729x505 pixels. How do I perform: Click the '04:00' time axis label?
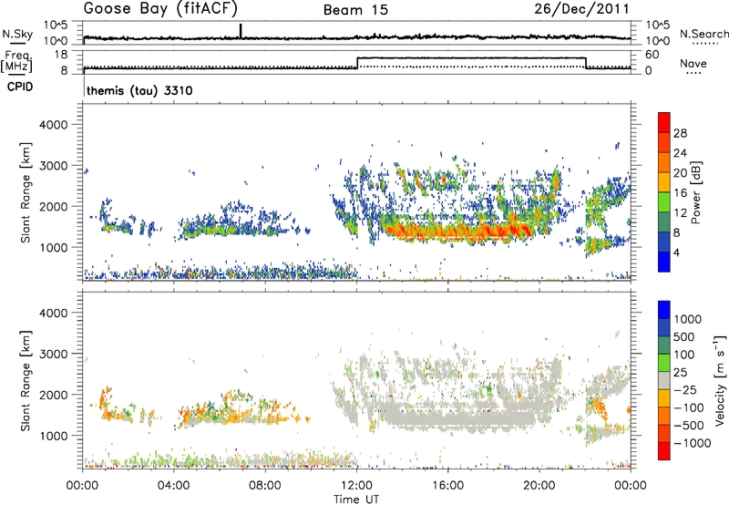(173, 486)
